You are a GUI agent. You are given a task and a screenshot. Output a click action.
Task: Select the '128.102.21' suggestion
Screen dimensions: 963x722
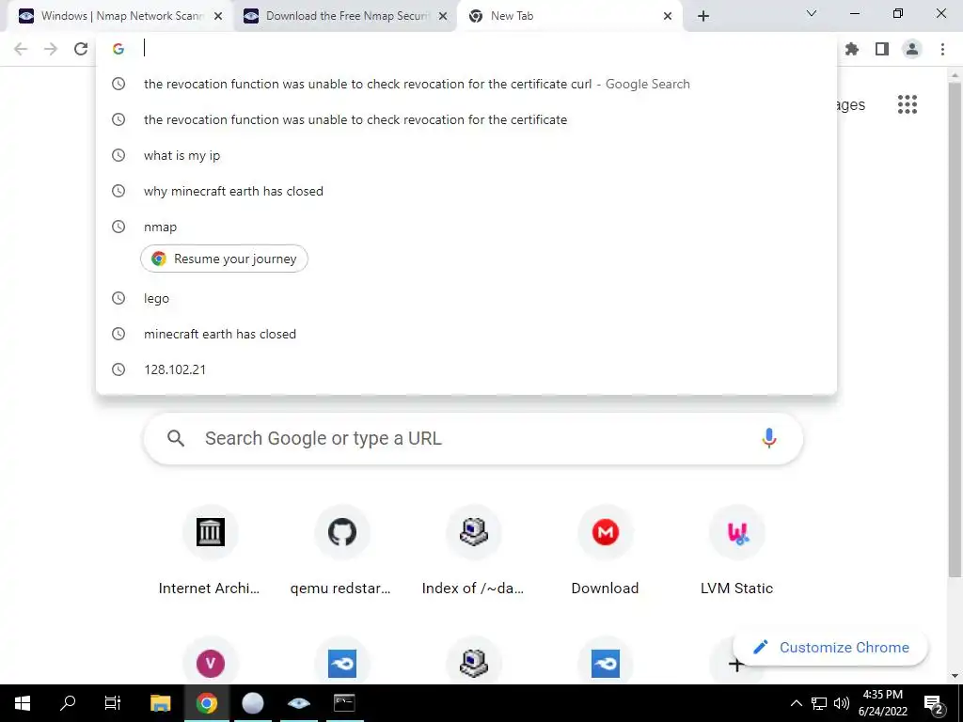pos(466,369)
